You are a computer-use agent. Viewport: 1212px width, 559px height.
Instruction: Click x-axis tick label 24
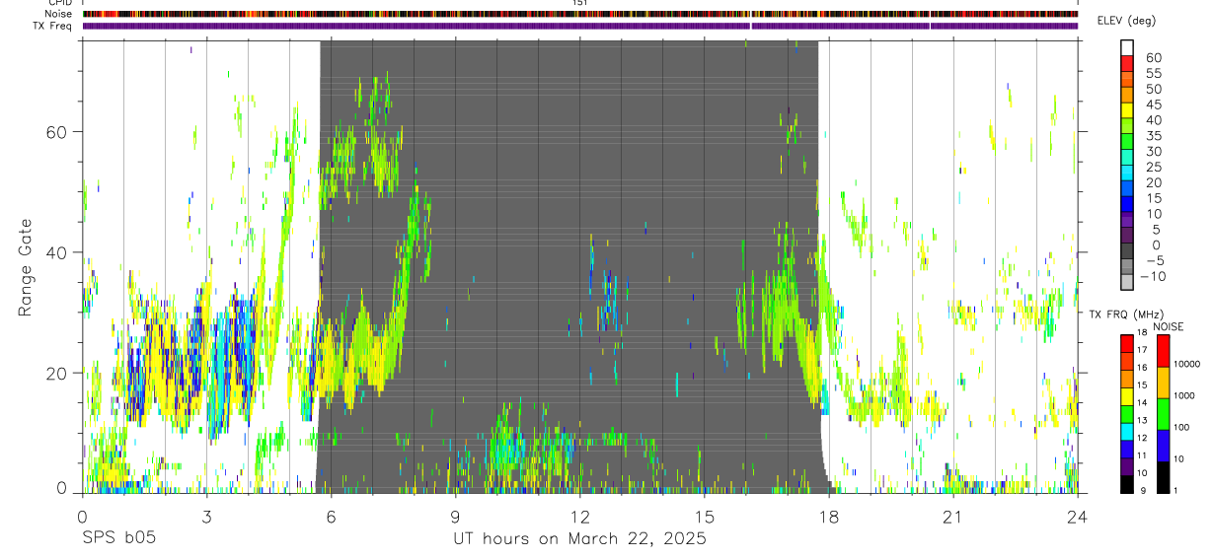tap(1077, 517)
